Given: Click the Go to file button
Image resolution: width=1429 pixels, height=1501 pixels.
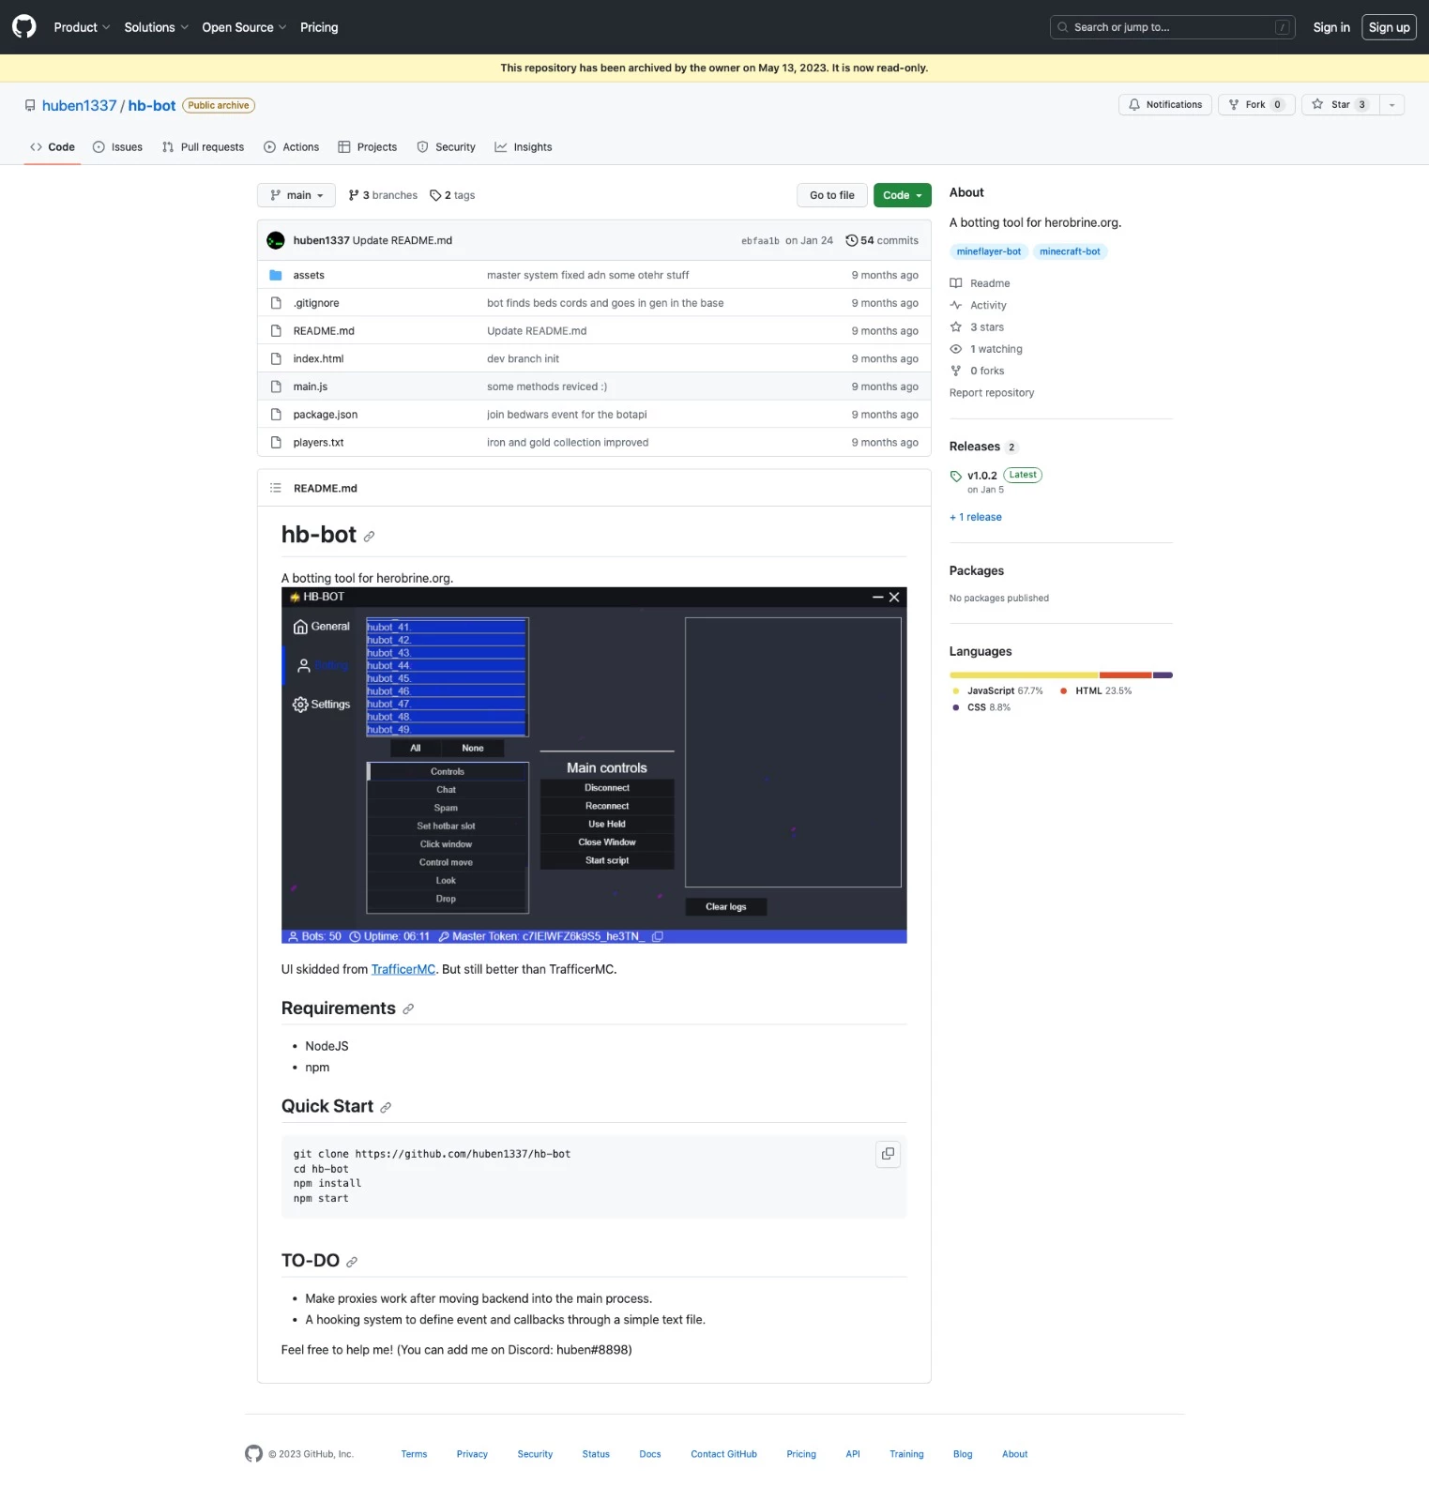Looking at the screenshot, I should (x=832, y=195).
